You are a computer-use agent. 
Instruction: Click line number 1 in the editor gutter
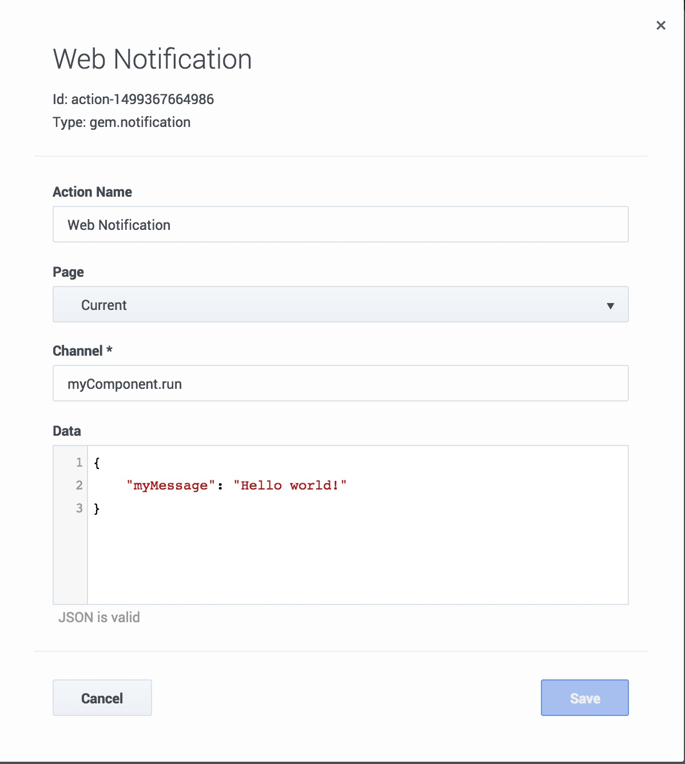click(79, 462)
